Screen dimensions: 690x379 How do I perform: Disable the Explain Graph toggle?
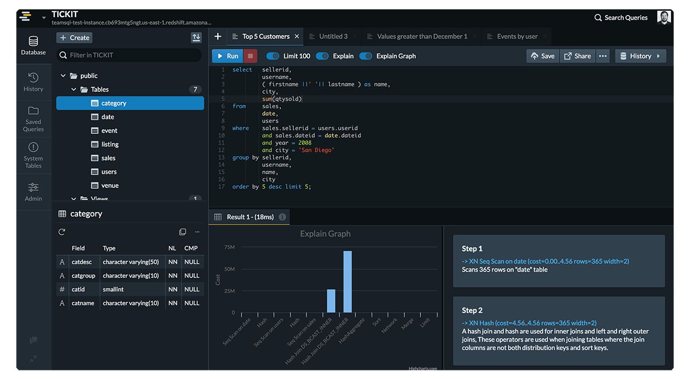point(367,55)
